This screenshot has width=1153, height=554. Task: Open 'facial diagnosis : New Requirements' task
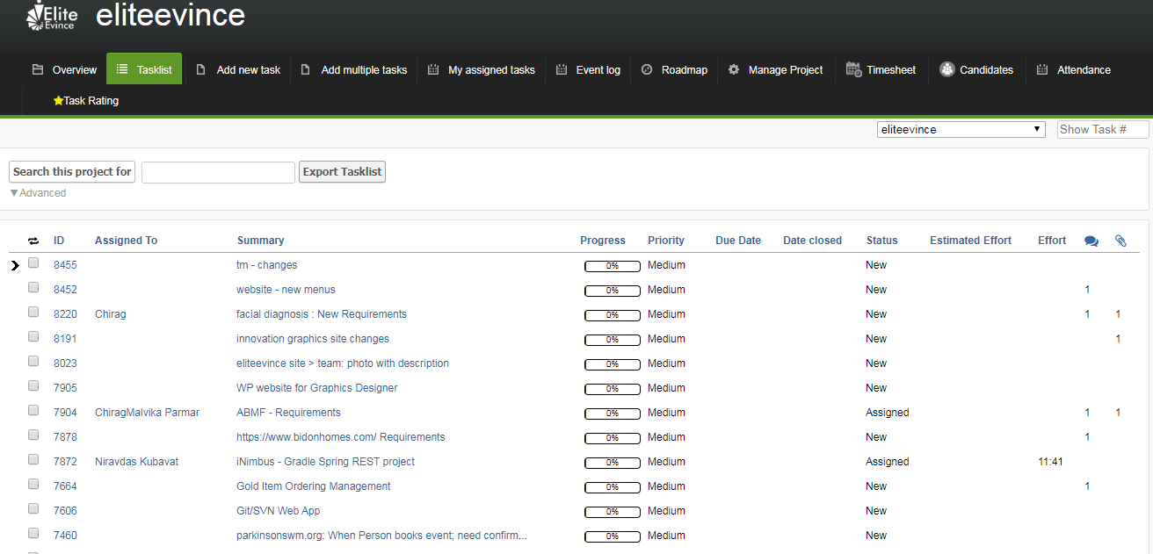(322, 314)
